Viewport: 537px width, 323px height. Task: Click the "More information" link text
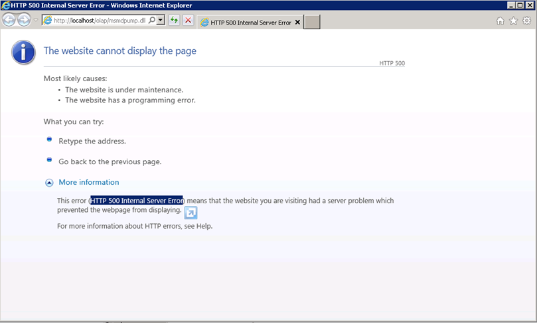click(x=89, y=182)
